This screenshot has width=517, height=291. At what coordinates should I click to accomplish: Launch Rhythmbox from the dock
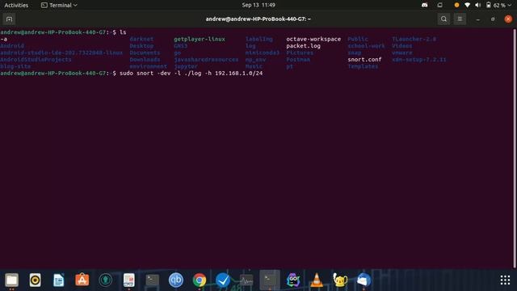click(35, 280)
